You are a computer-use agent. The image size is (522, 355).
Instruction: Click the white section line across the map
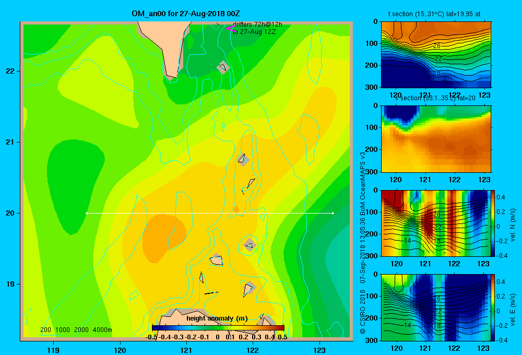(x=210, y=213)
